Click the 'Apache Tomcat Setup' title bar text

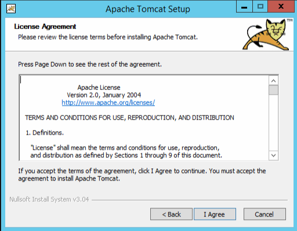pyautogui.click(x=148, y=9)
